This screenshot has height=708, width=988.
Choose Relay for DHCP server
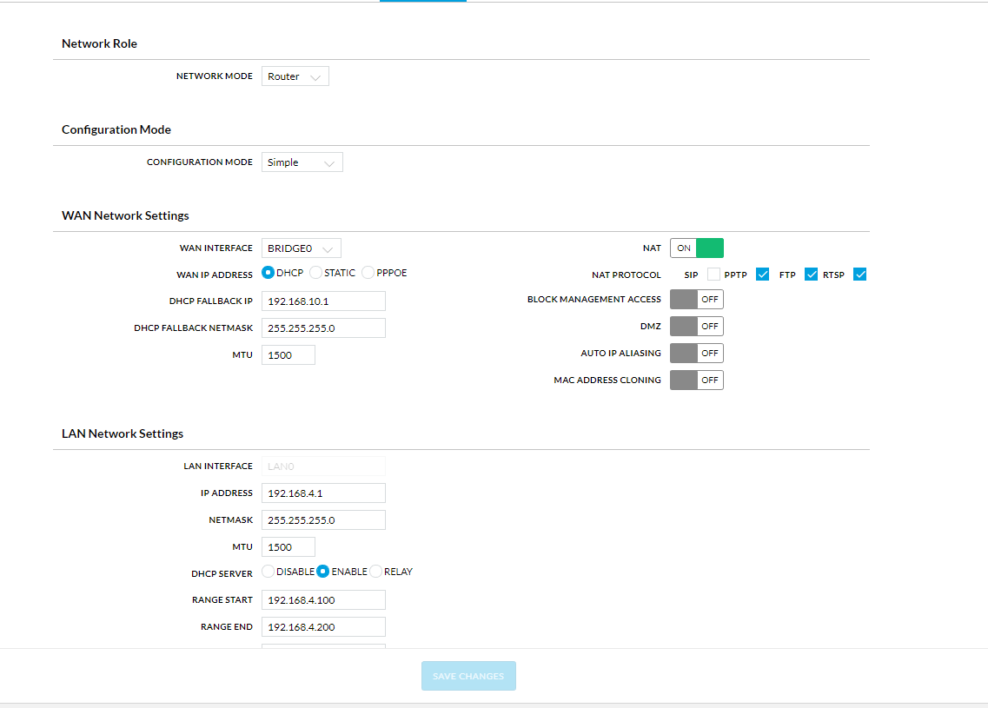pyautogui.click(x=376, y=572)
